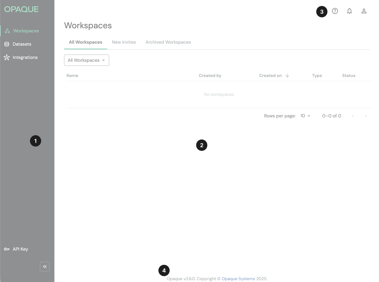
Task: Open the Rows per page dropdown
Action: 305,116
